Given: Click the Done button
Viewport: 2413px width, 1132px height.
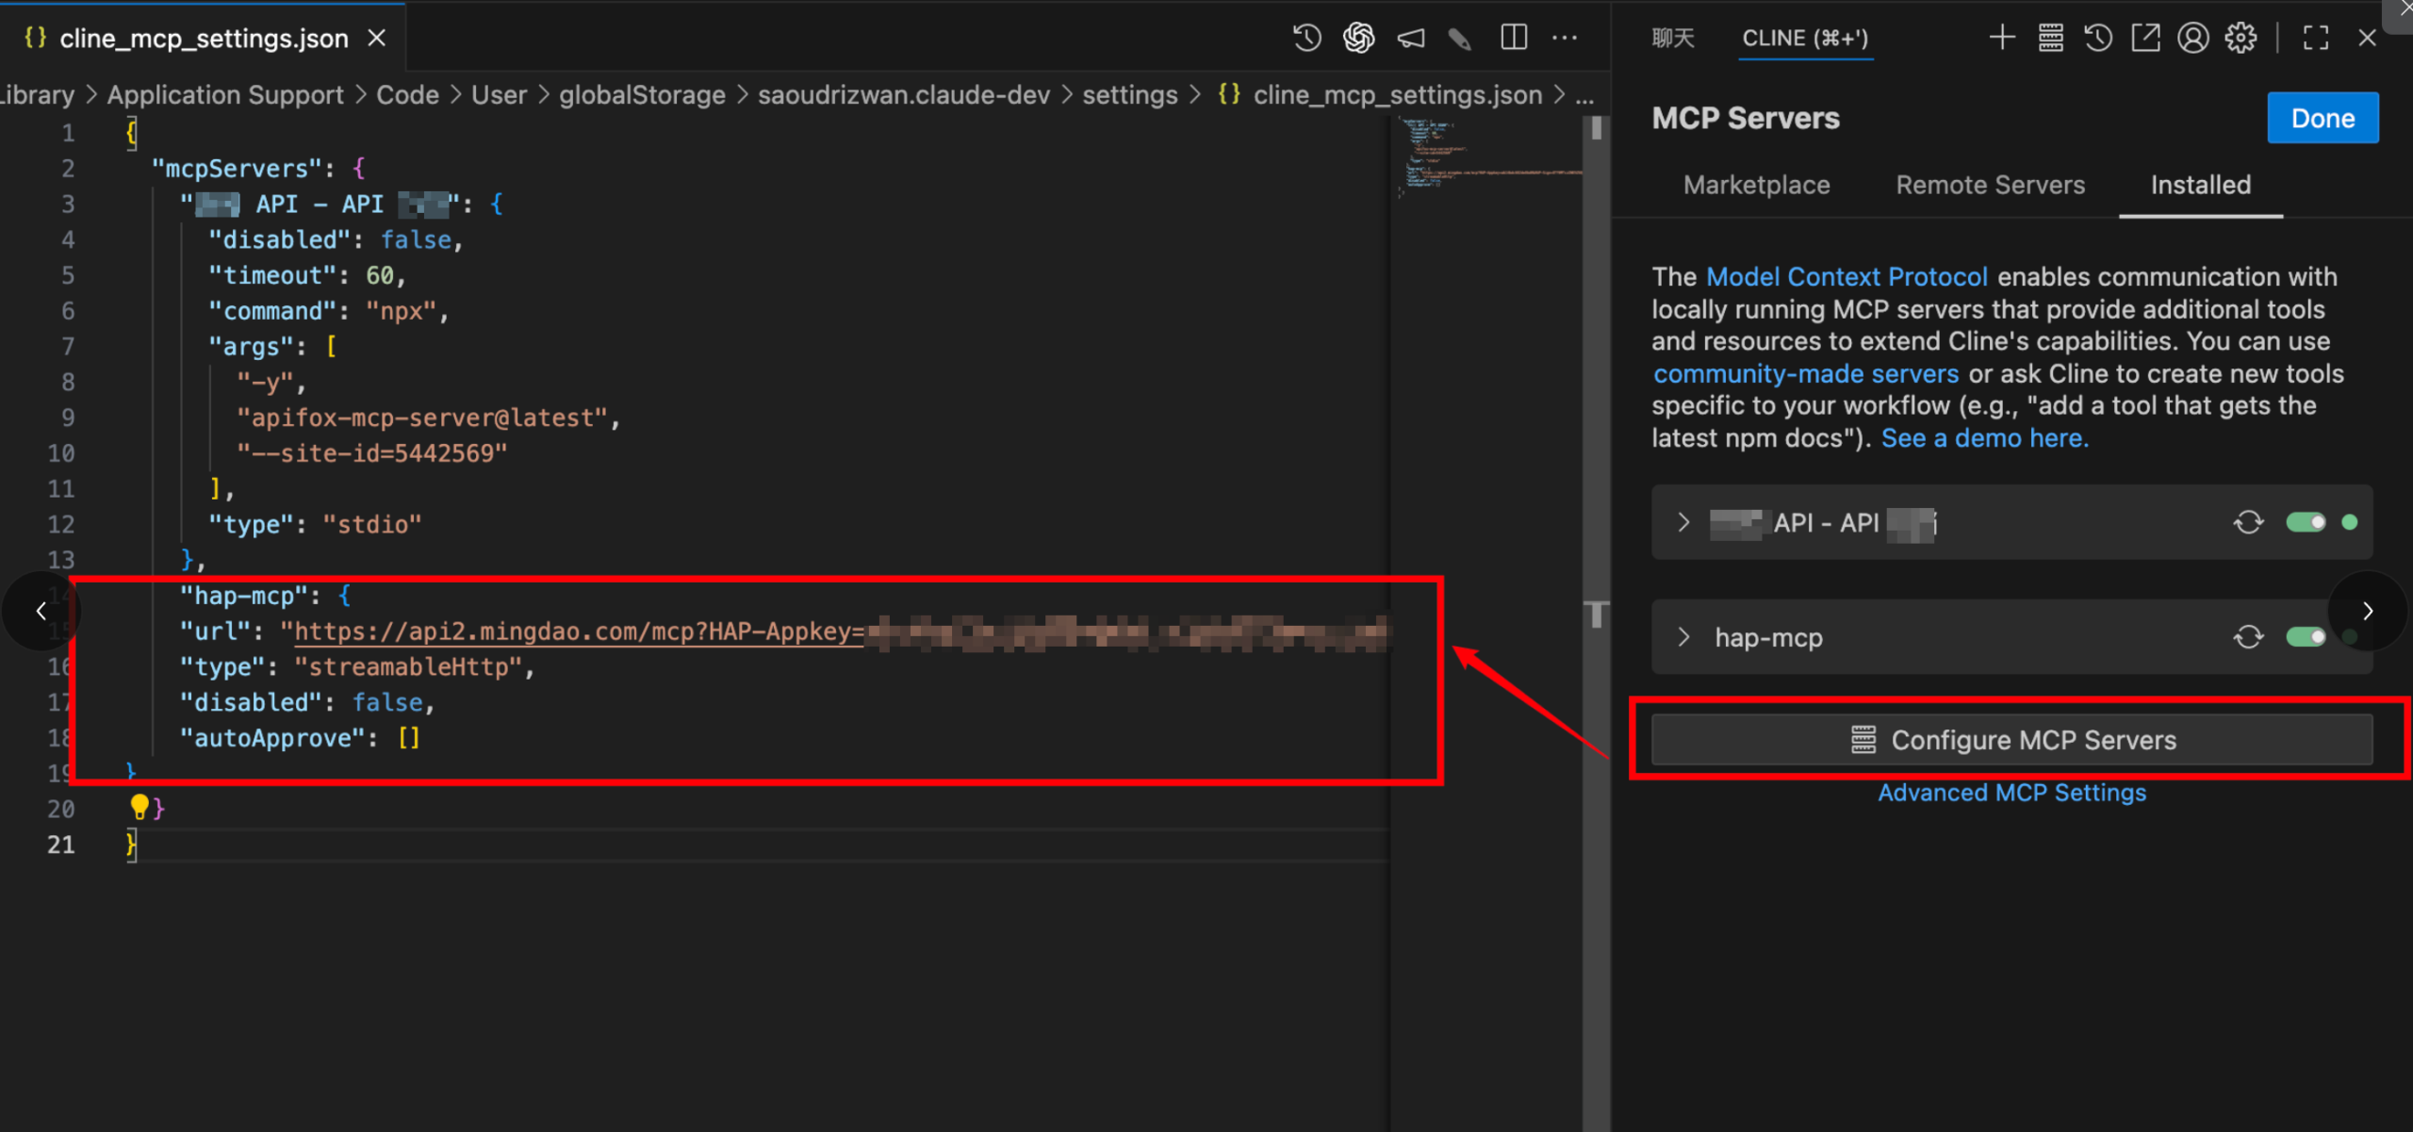Looking at the screenshot, I should point(2322,118).
